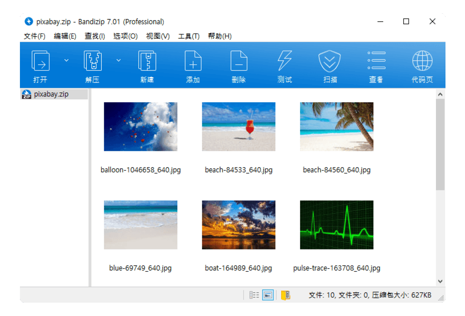
Task: Click the Open (打开) toolbar icon
Action: 40,62
